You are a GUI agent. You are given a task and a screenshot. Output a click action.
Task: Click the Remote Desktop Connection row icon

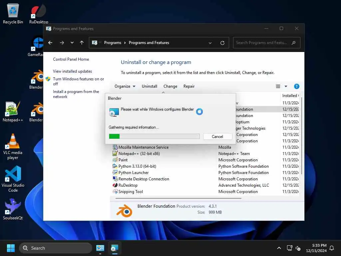tap(115, 179)
